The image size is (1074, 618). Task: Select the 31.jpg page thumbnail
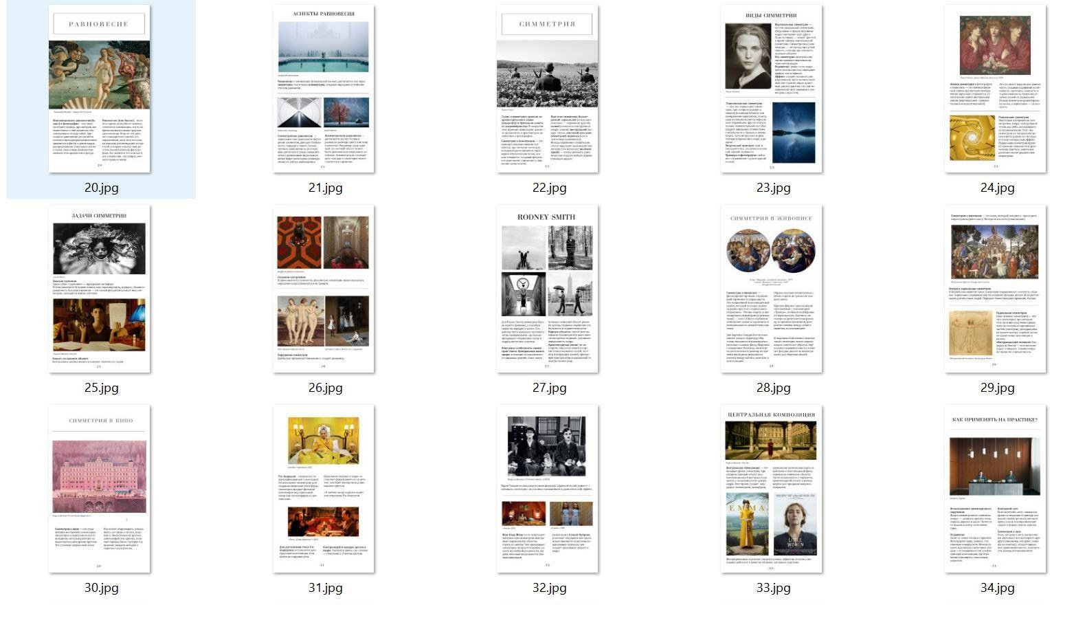[324, 489]
